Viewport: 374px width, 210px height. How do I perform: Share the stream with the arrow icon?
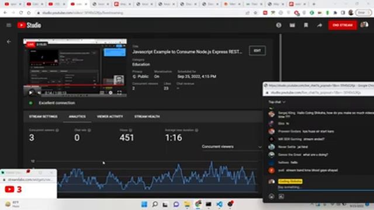320,25
